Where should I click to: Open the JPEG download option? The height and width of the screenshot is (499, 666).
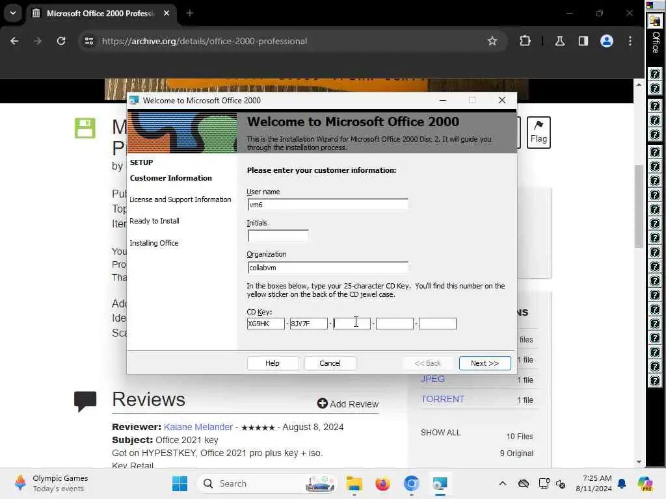coord(433,379)
